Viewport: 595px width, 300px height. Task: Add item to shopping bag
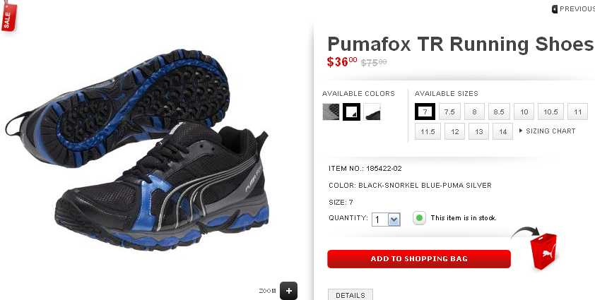point(419,259)
